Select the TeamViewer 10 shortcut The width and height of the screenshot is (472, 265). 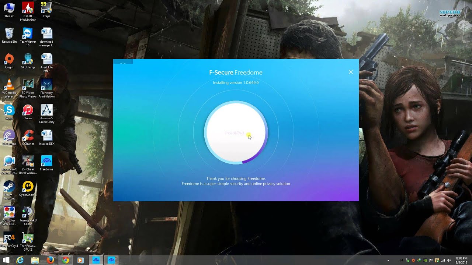coord(28,37)
